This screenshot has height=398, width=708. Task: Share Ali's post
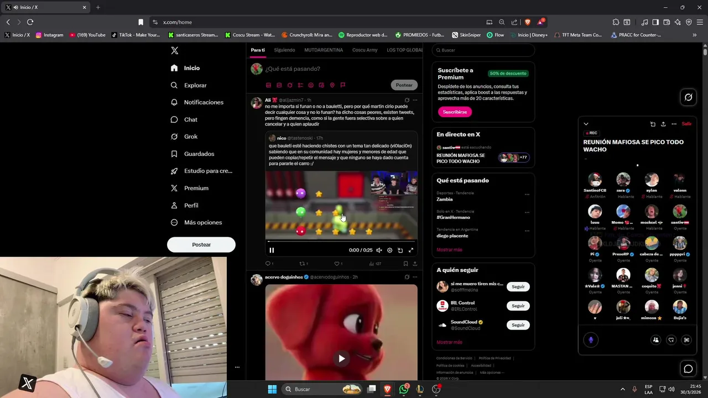415,264
